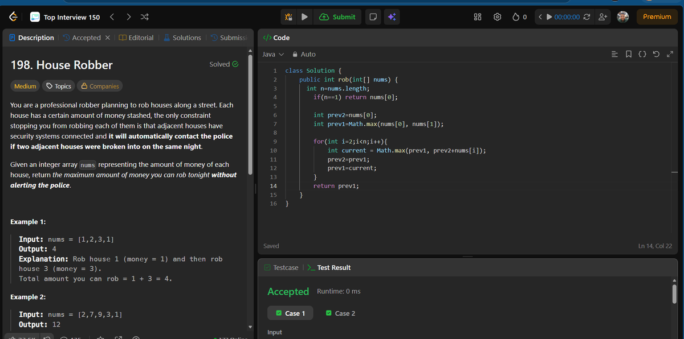
Task: Click the Solved checkmark status
Action: tap(224, 64)
